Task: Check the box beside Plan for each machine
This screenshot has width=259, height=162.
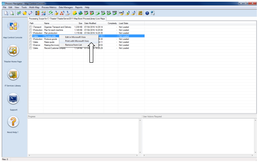Action: click(x=31, y=30)
